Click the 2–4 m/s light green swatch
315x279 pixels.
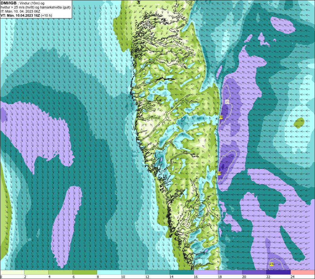36,272
